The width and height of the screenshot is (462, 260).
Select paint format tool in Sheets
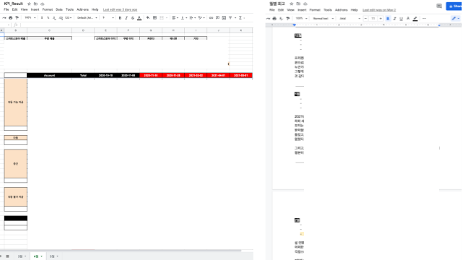[17, 17]
